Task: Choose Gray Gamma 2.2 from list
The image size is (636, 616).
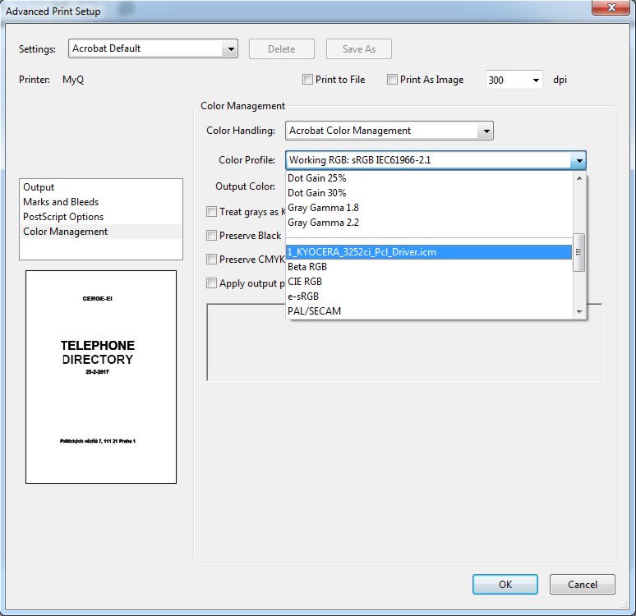Action: (323, 223)
